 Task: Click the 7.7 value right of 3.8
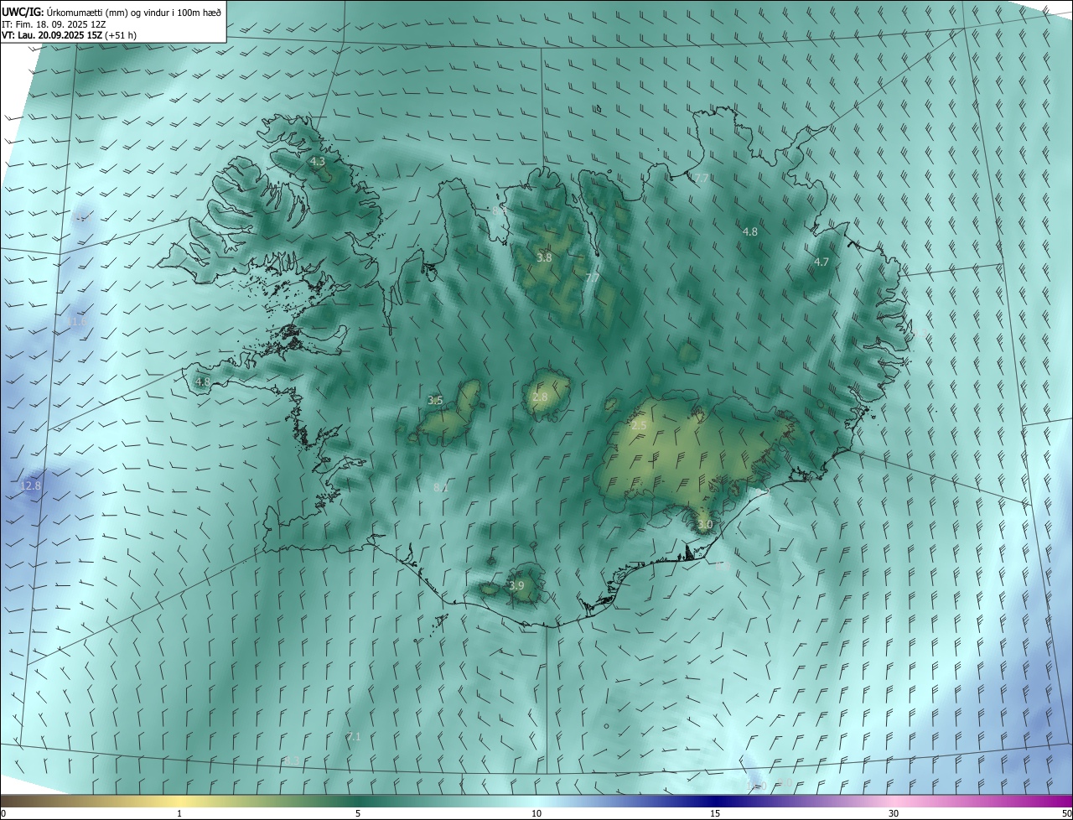coord(593,278)
